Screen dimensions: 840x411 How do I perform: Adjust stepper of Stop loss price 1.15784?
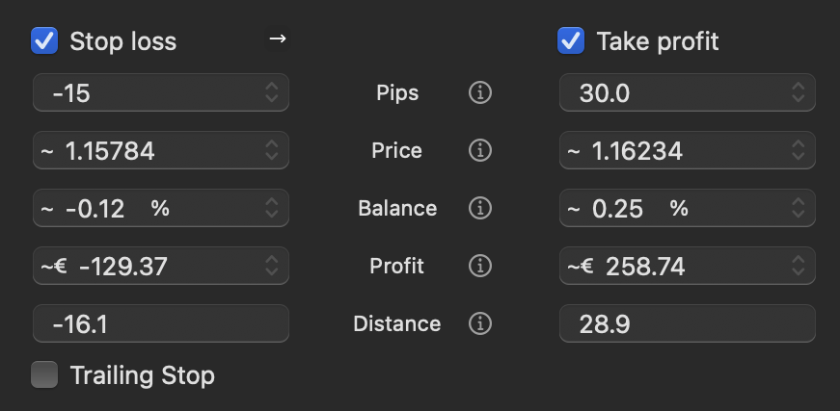coord(272,151)
